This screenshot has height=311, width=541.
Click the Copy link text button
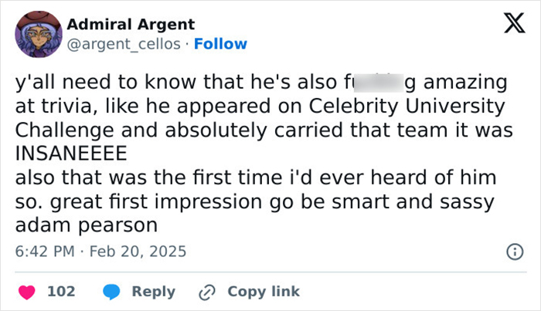(x=264, y=292)
